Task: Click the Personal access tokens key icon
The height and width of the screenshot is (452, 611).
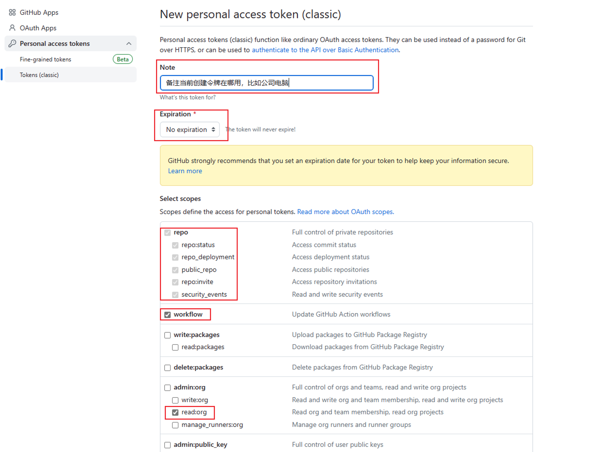Action: 12,43
